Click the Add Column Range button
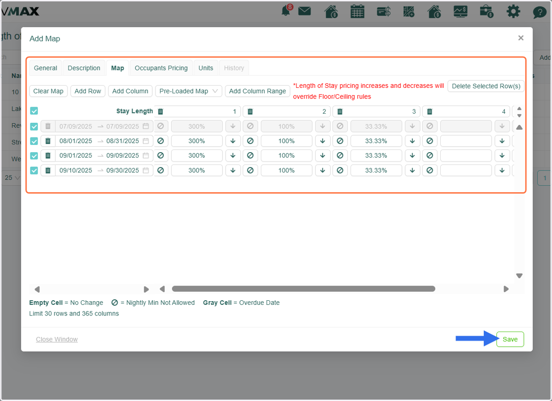552x401 pixels. (x=258, y=91)
